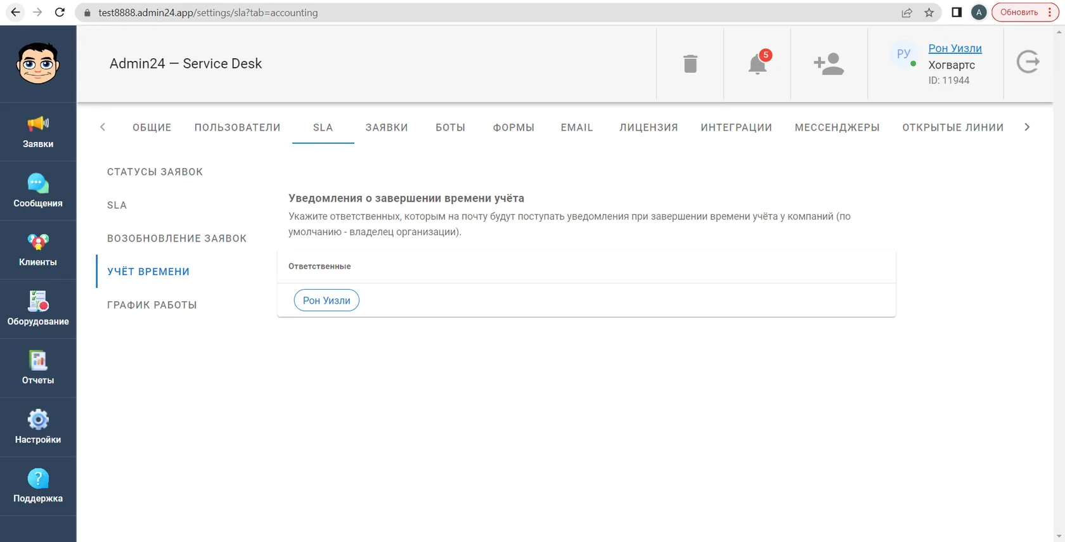Click the Admin24 — Service Desk title
Image resolution: width=1065 pixels, height=542 pixels.
[186, 63]
